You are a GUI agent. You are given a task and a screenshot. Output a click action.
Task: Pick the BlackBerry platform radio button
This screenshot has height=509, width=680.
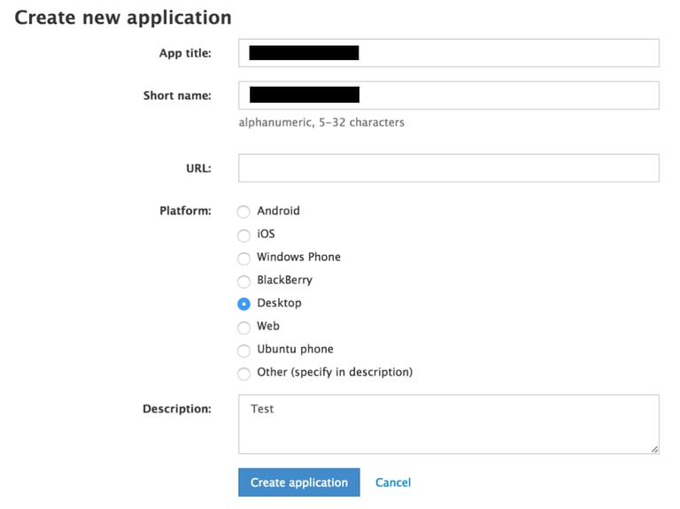click(243, 281)
